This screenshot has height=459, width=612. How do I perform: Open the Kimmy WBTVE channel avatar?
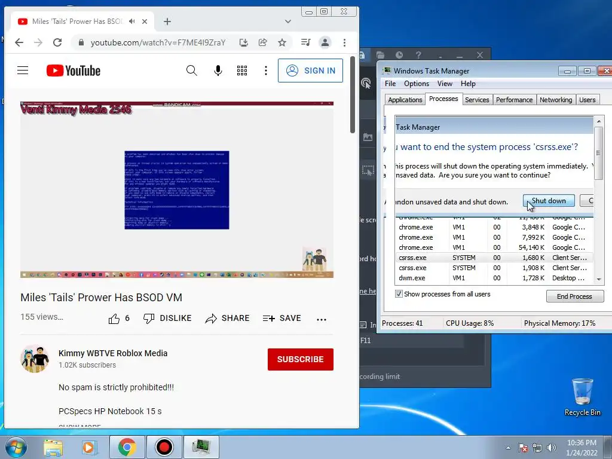tap(35, 359)
